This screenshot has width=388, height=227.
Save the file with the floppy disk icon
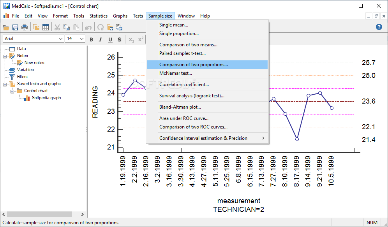coord(15,27)
